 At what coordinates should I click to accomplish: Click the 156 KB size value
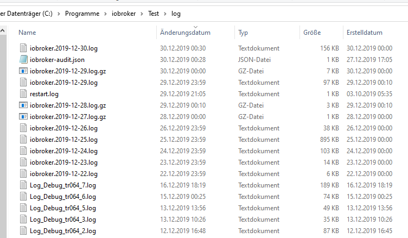tap(329, 48)
